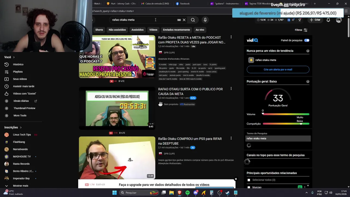Open options menu for SURTA COM O PUBLICO video
350x197 pixels.
pyautogui.click(x=231, y=89)
